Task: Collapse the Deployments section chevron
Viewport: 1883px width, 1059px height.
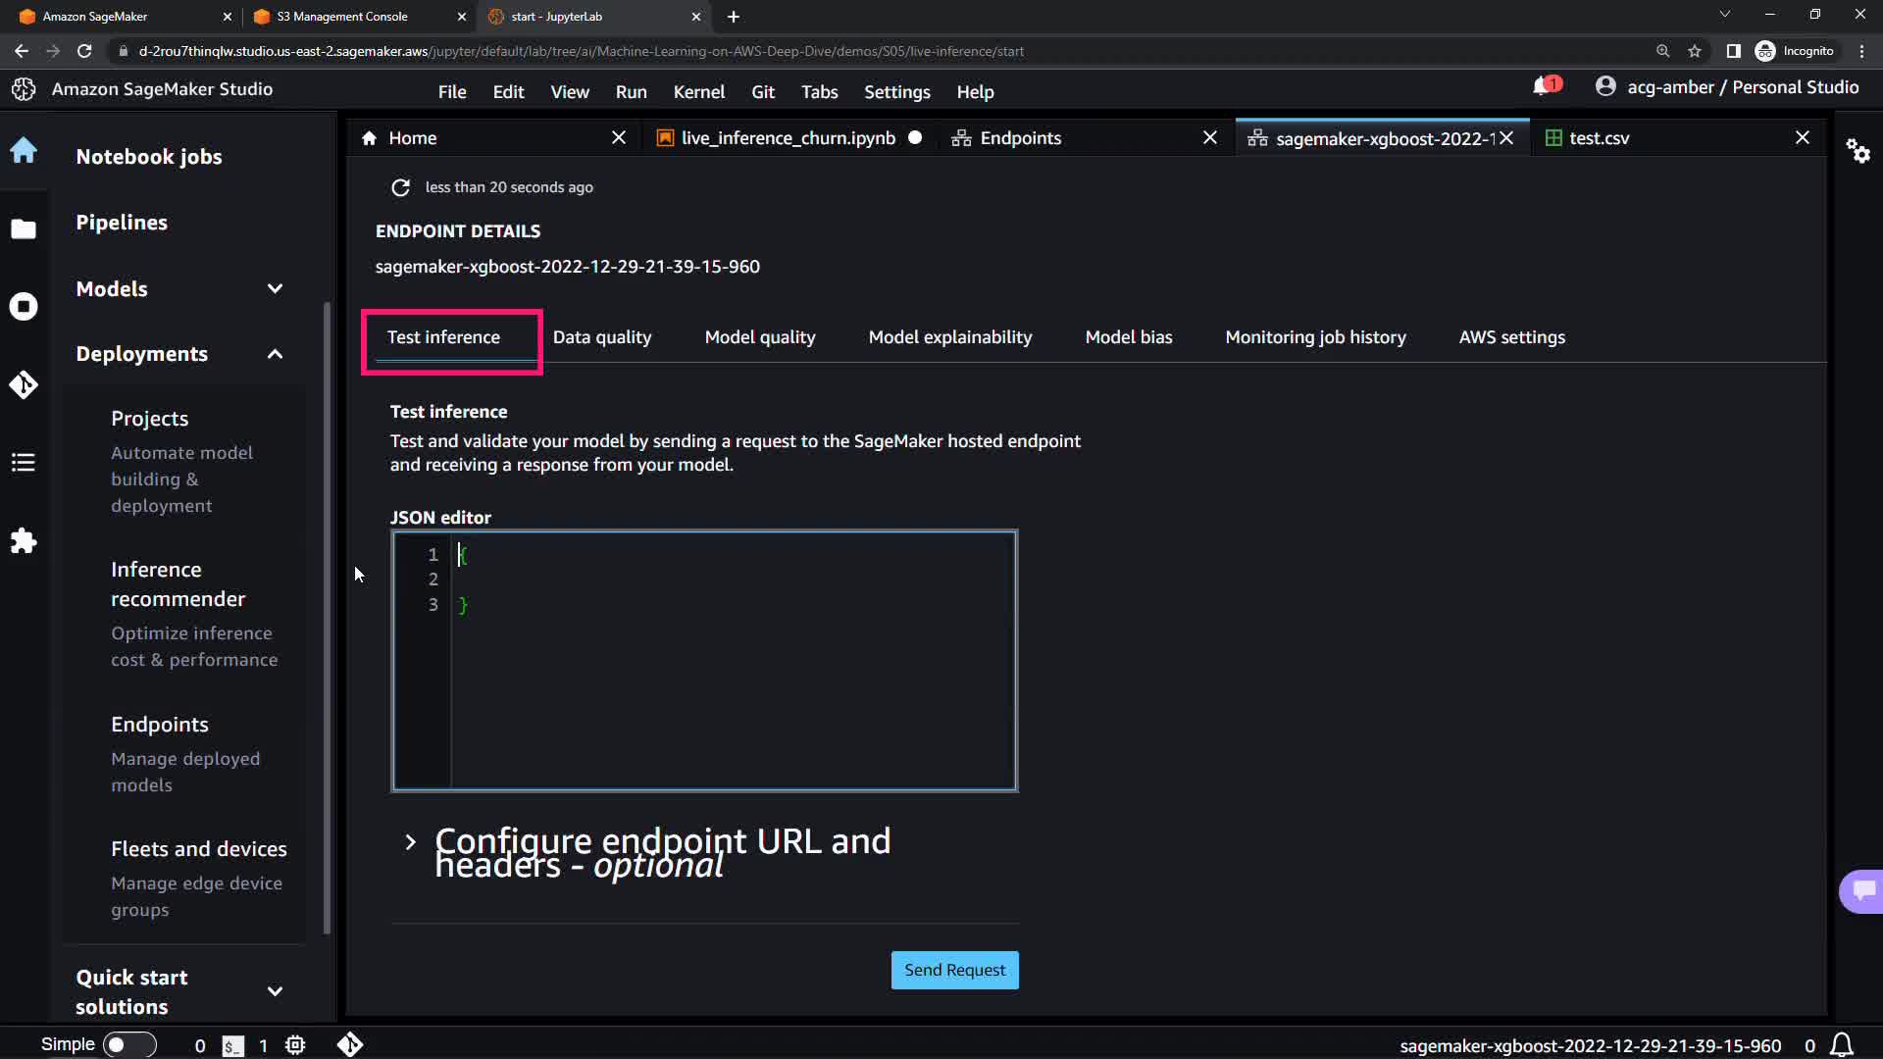Action: (275, 354)
